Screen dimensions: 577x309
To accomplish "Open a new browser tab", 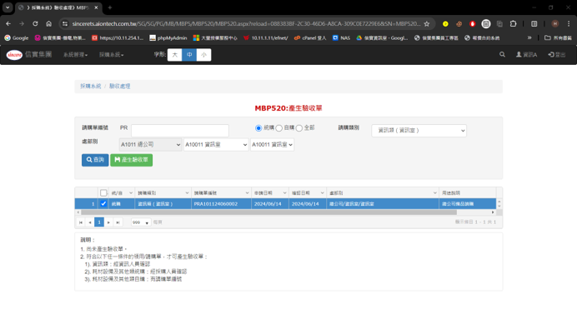I will [110, 7].
